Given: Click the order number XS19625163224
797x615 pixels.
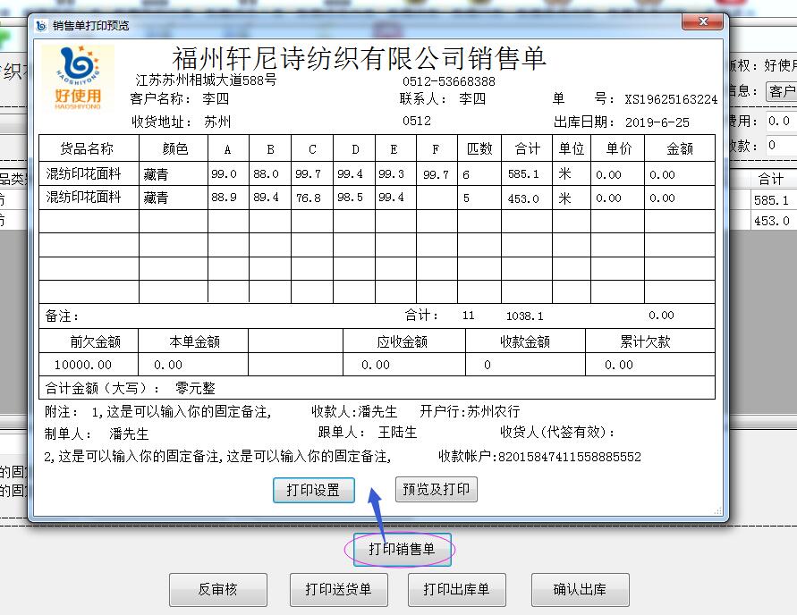Looking at the screenshot, I should tap(671, 99).
